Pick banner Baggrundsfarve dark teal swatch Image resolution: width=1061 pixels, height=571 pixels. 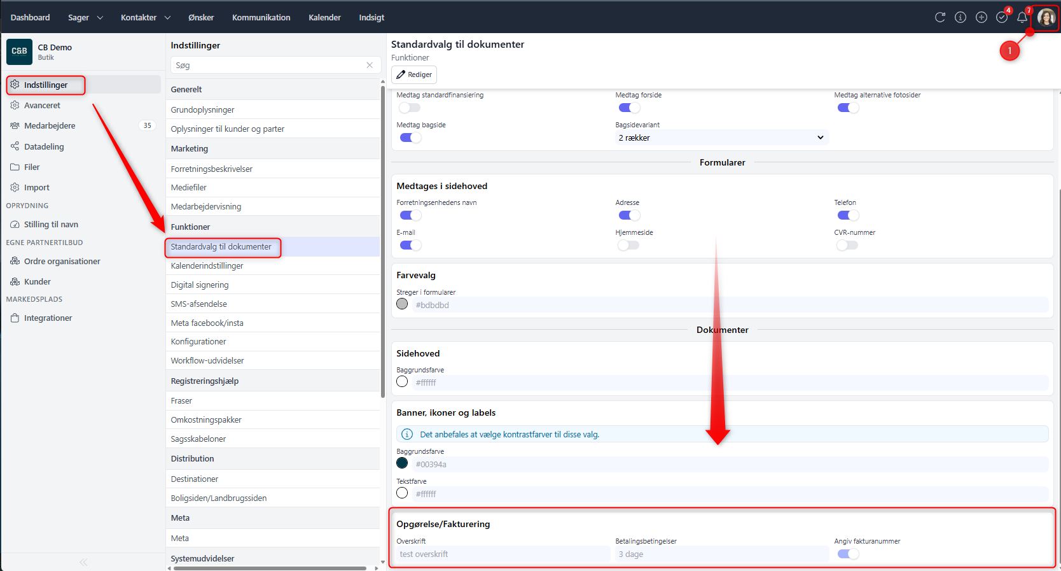click(402, 463)
